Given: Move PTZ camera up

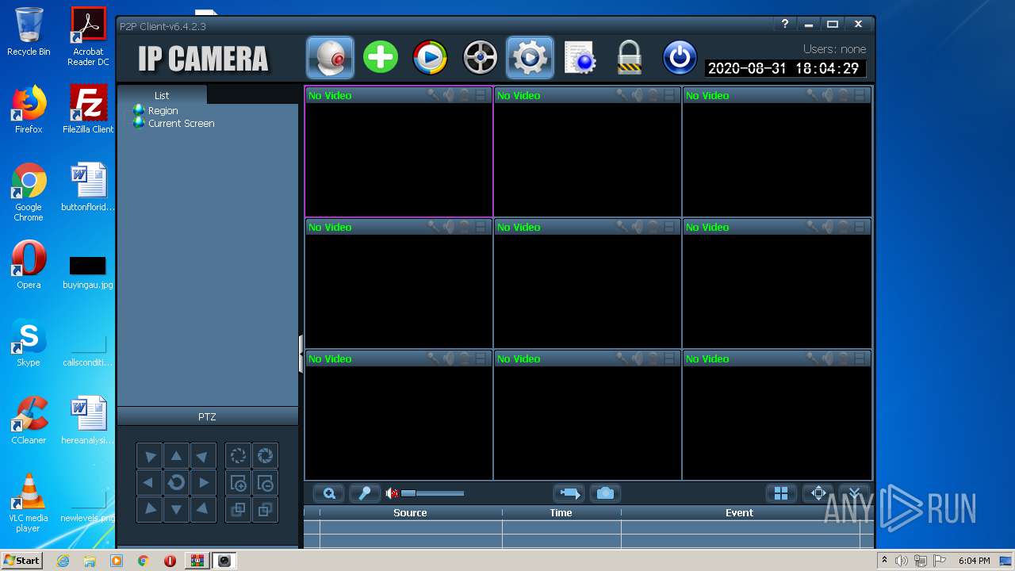Looking at the screenshot, I should (176, 456).
